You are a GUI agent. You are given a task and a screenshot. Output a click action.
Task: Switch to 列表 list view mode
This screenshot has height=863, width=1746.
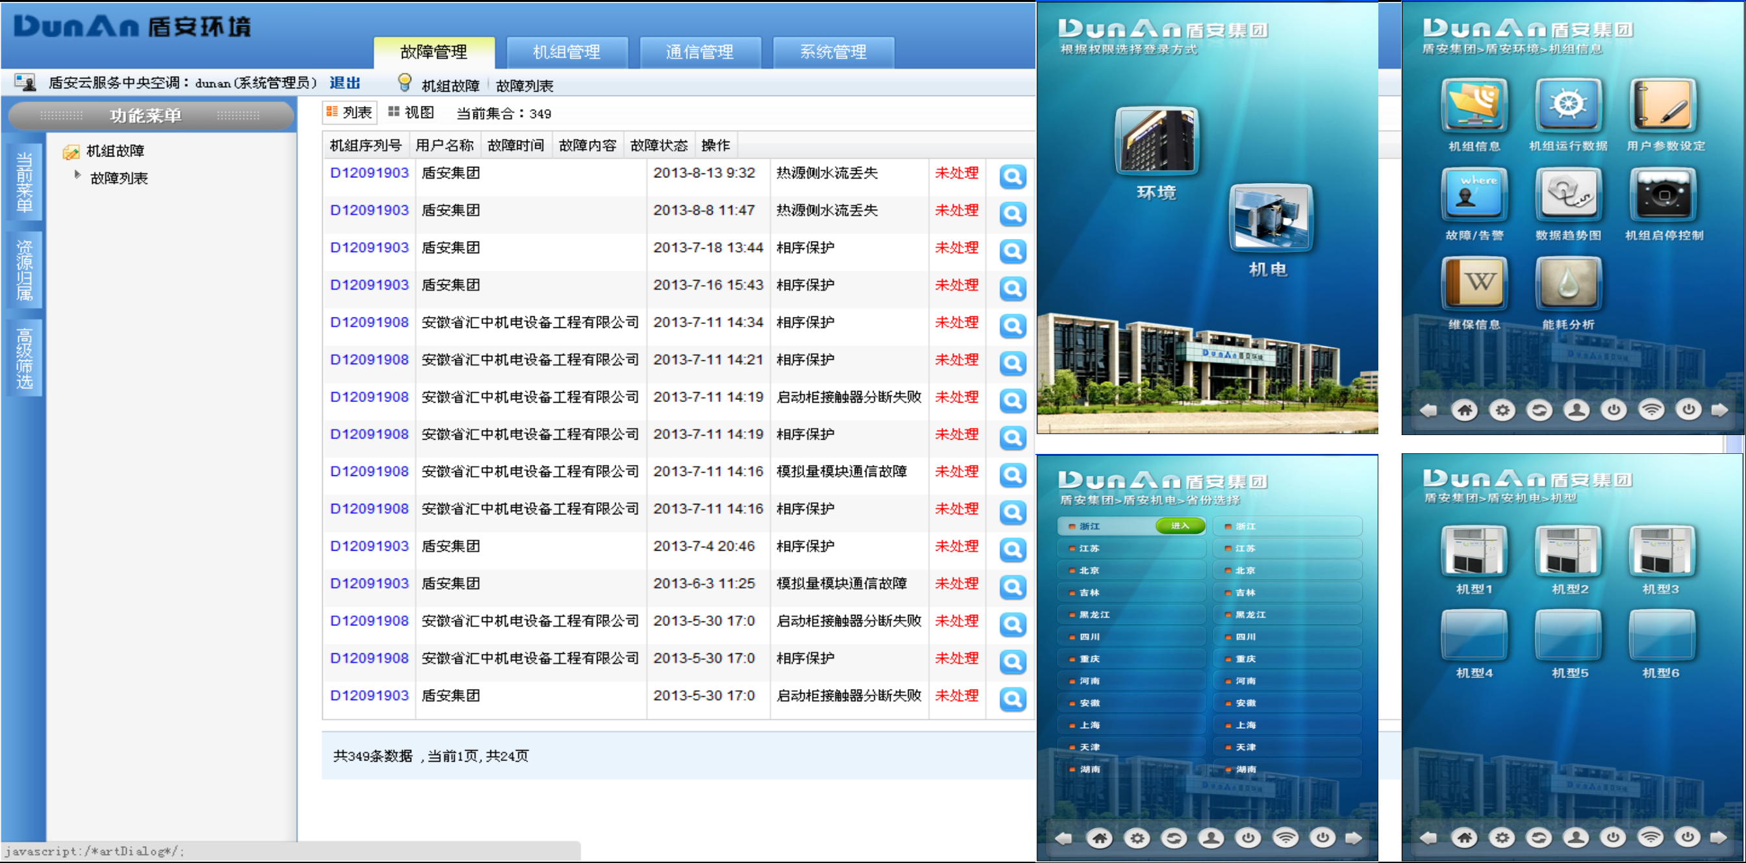coord(349,112)
